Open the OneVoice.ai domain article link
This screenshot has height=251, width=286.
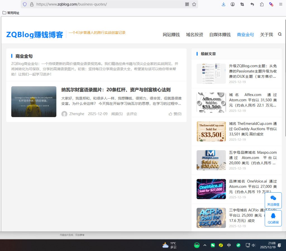coord(253,186)
